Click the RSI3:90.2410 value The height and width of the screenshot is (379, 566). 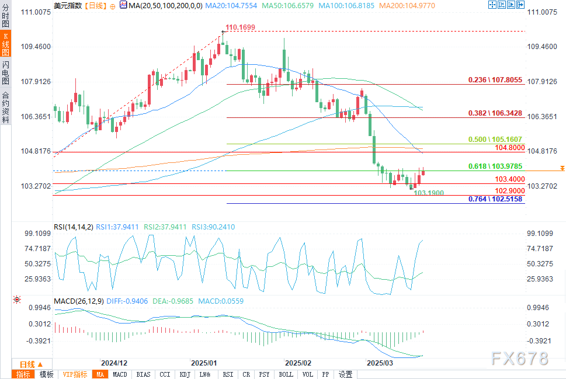(213, 227)
